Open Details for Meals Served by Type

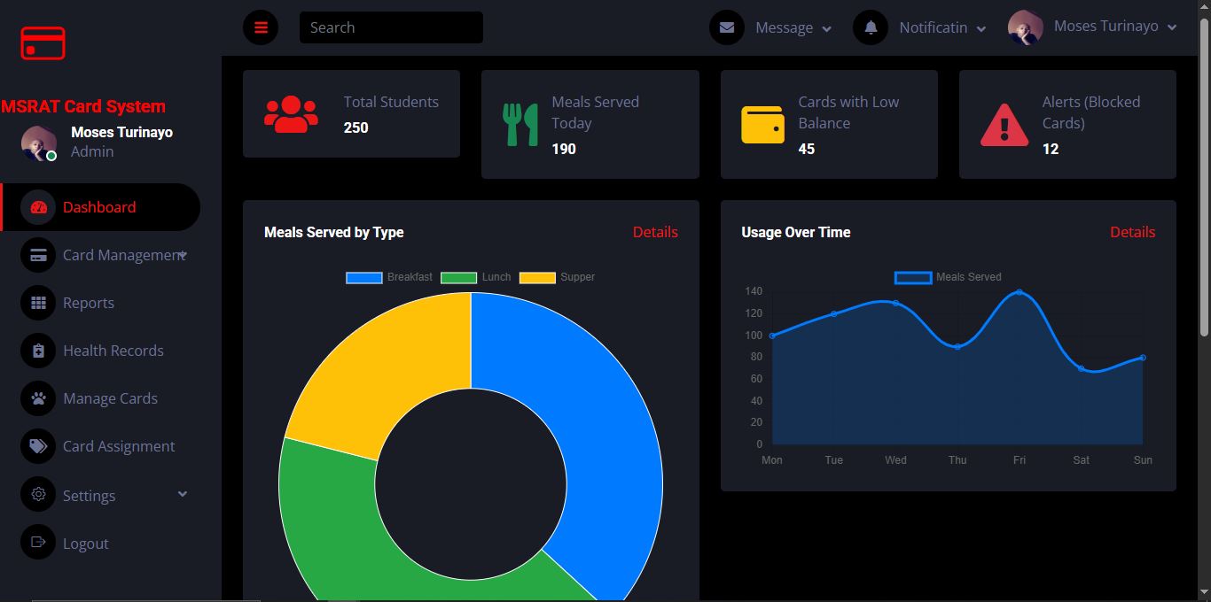click(x=655, y=232)
